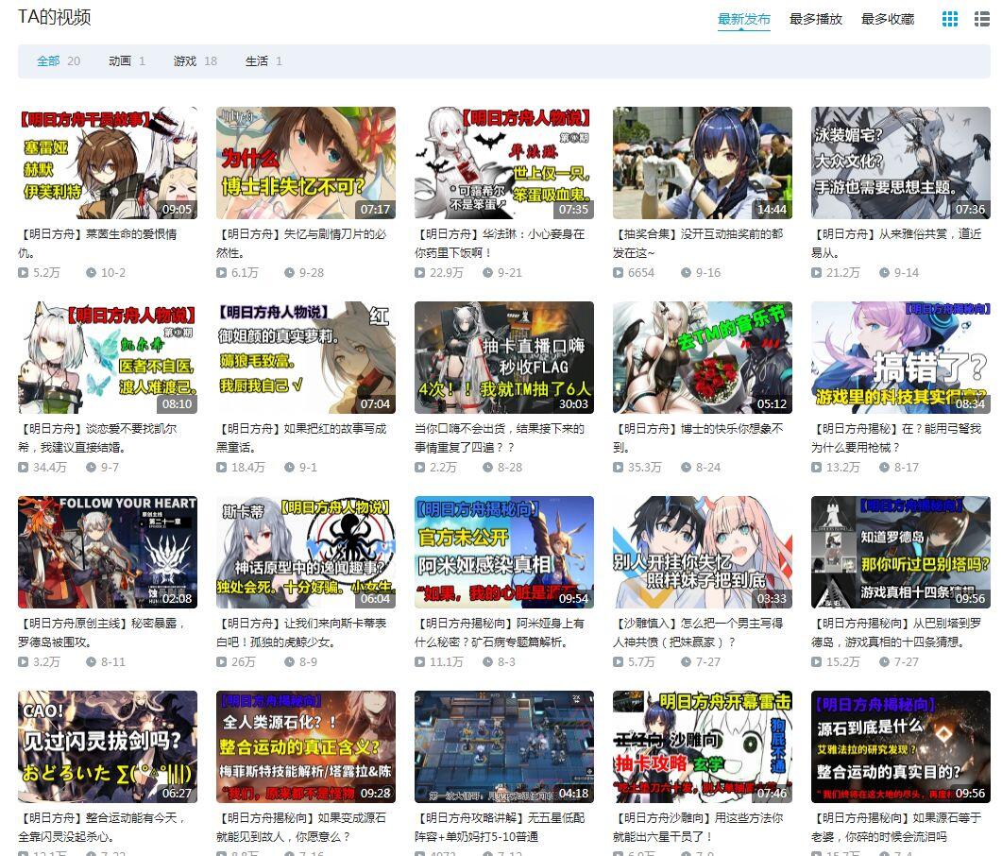Image resolution: width=1002 pixels, height=856 pixels.
Task: Open title link 无五星低配阵容
Action: (500, 827)
